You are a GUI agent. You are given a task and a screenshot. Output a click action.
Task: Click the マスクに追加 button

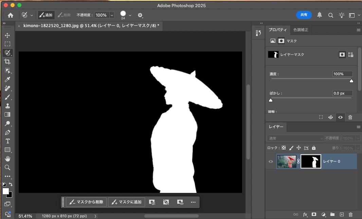[x=127, y=202]
